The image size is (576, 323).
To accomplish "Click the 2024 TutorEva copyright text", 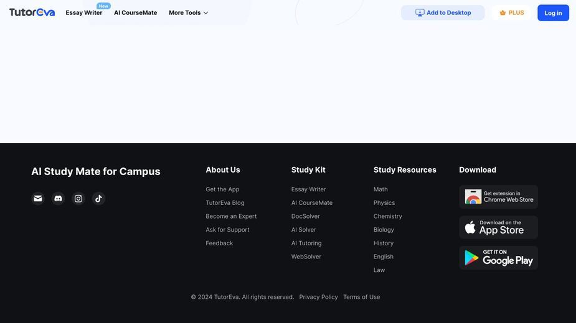I will click(242, 297).
